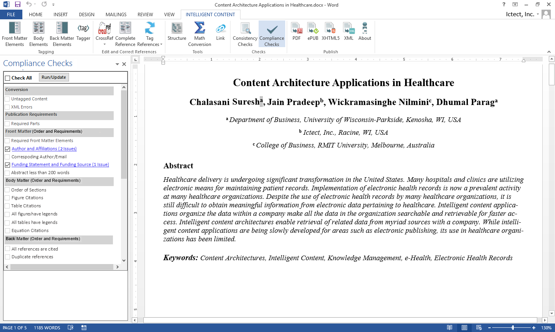Image resolution: width=555 pixels, height=332 pixels.
Task: Expand Tag References dropdown arrow
Action: [x=161, y=44]
